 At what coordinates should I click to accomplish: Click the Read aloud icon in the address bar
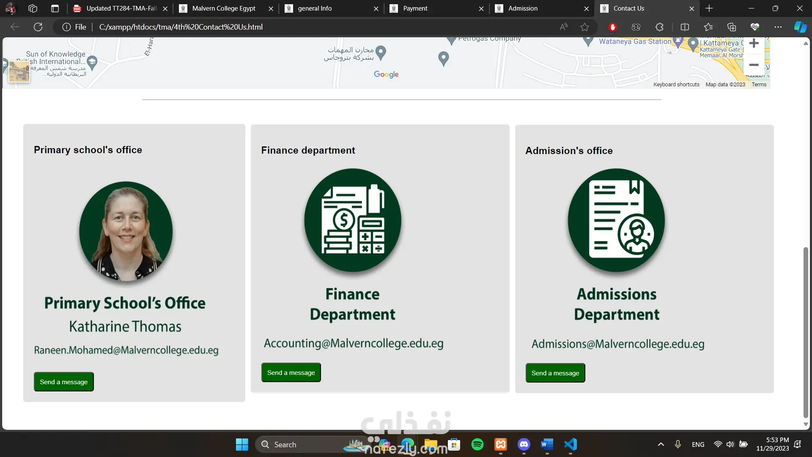coord(564,27)
